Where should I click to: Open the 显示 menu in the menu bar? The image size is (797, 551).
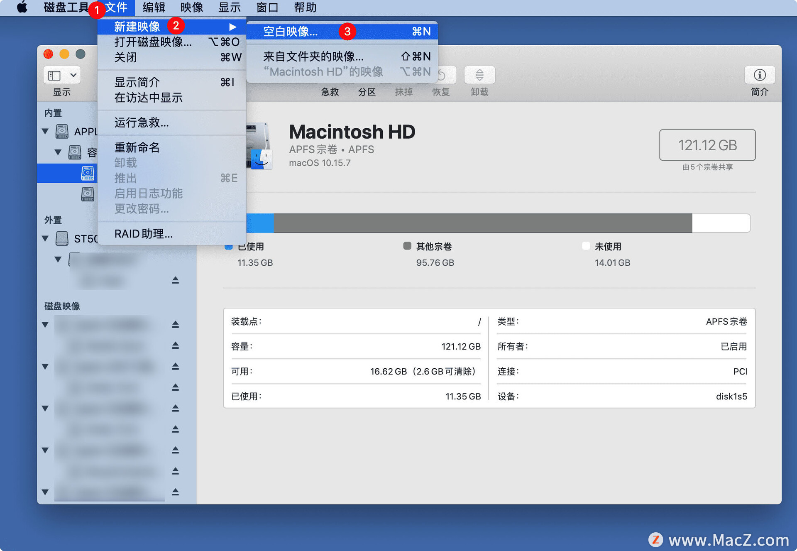pos(230,7)
